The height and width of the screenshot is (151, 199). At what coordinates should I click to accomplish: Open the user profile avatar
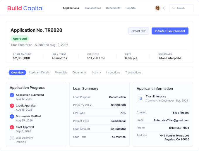(x=157, y=8)
